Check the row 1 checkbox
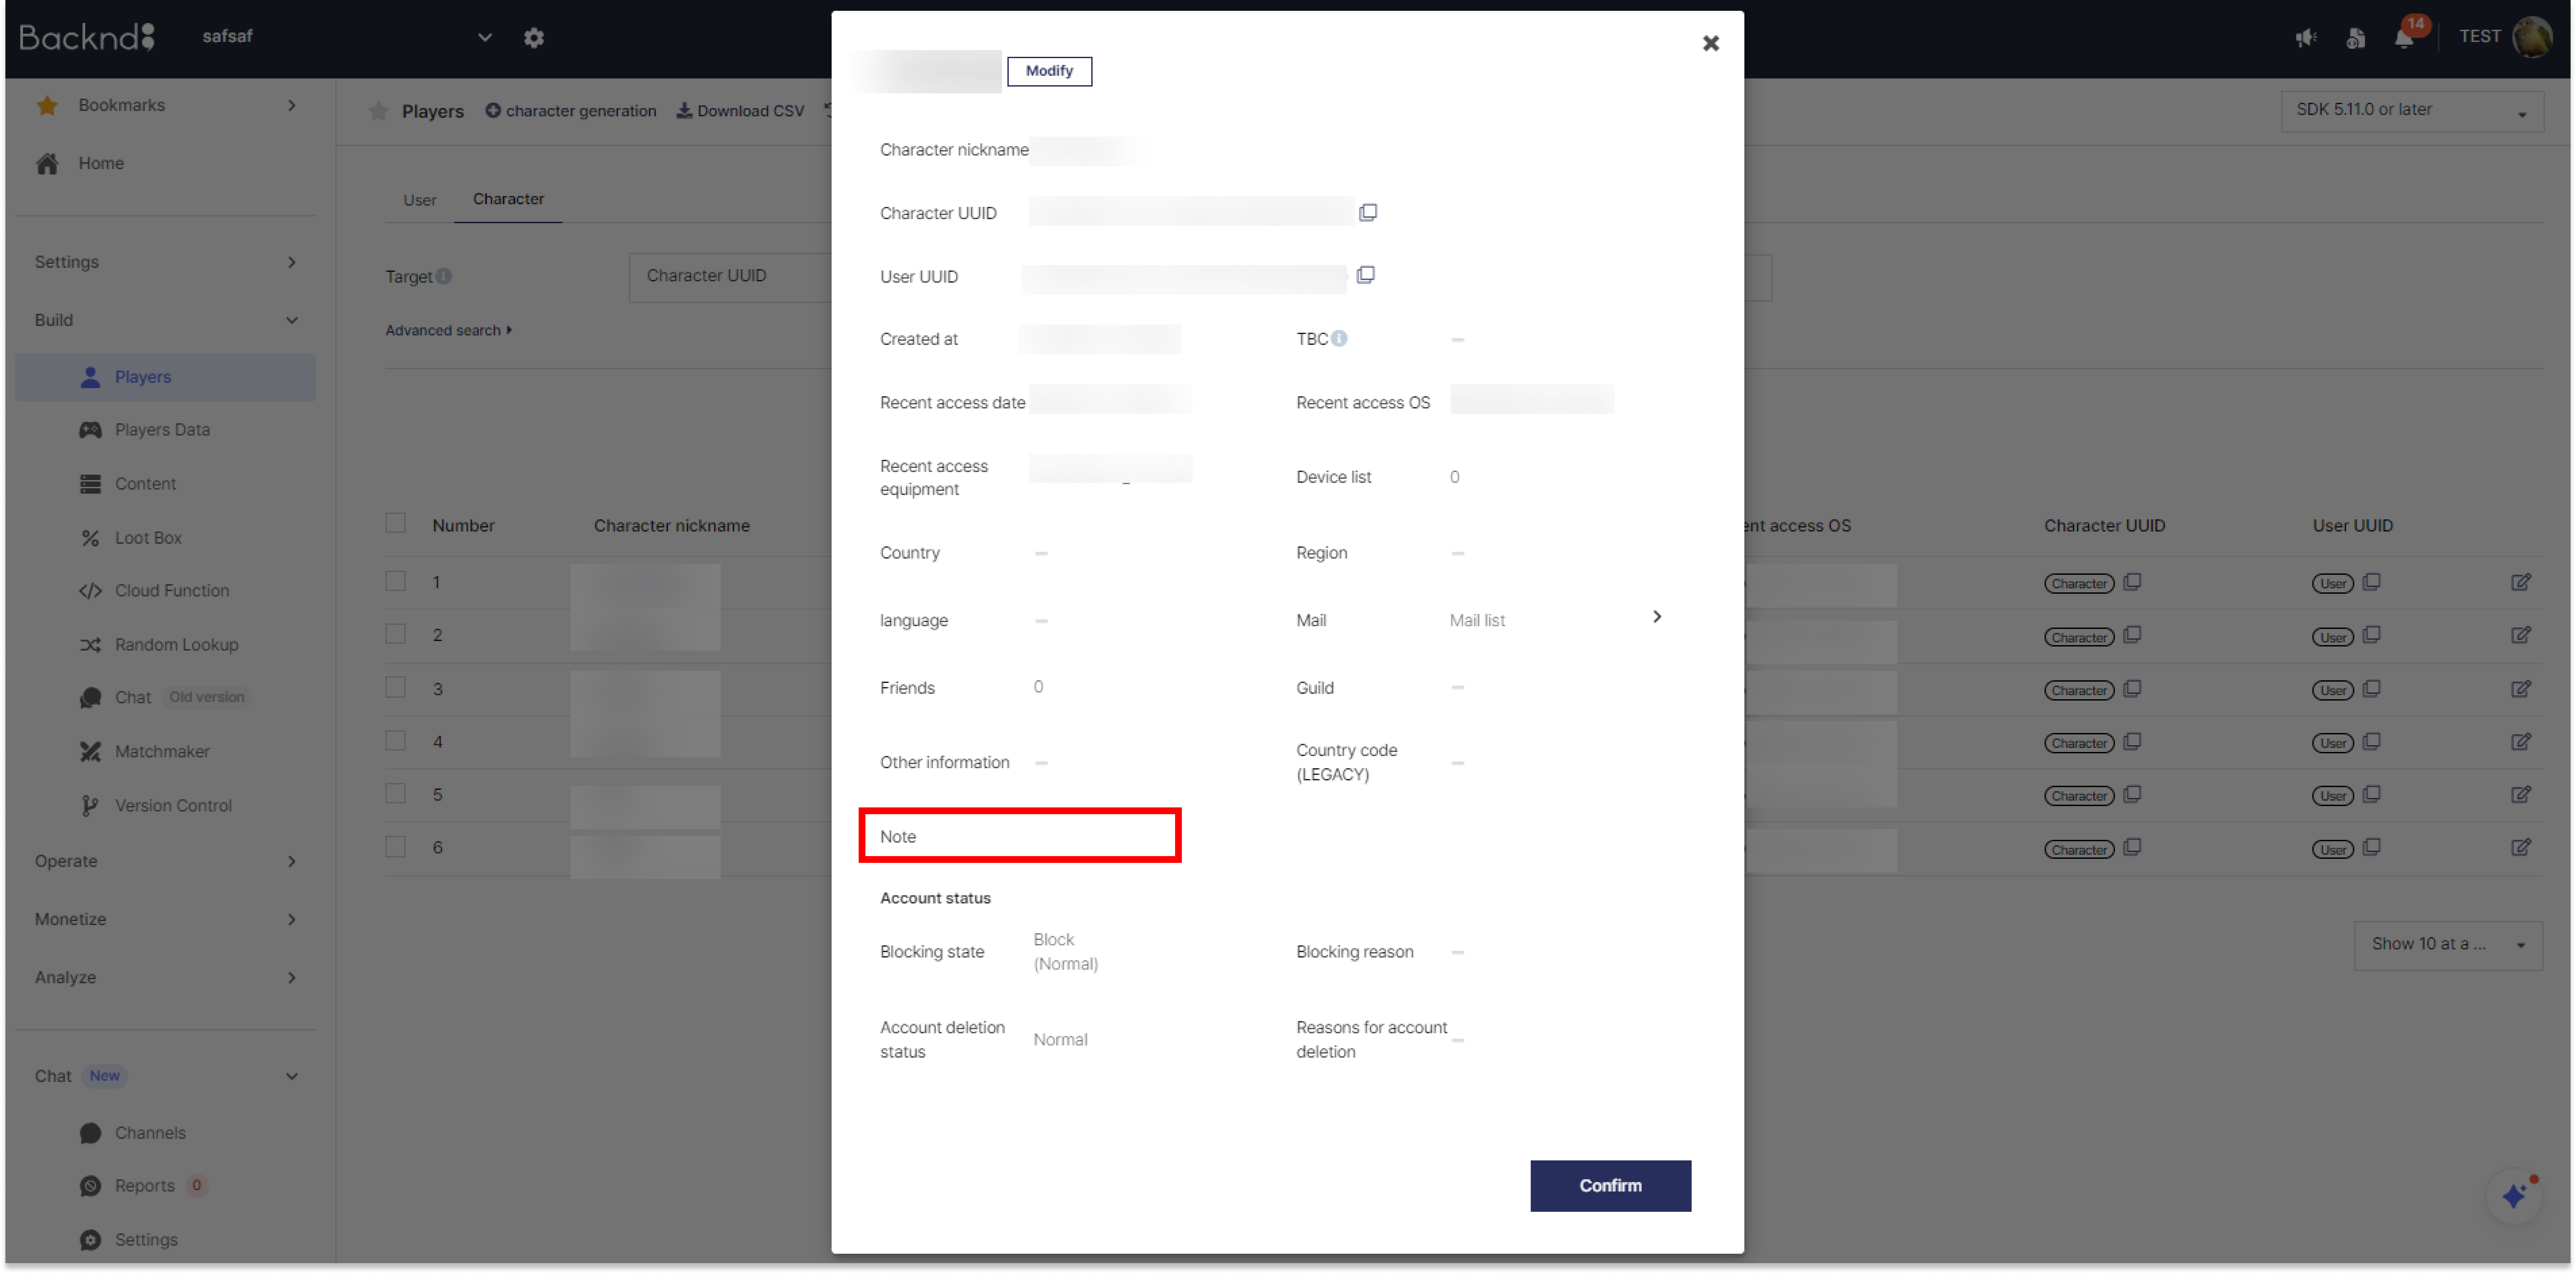Viewport: 2576px width, 1274px height. 396,581
